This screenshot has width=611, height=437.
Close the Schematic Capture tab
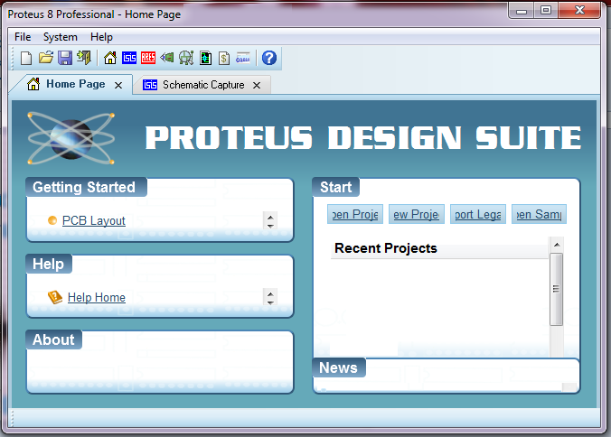(257, 85)
